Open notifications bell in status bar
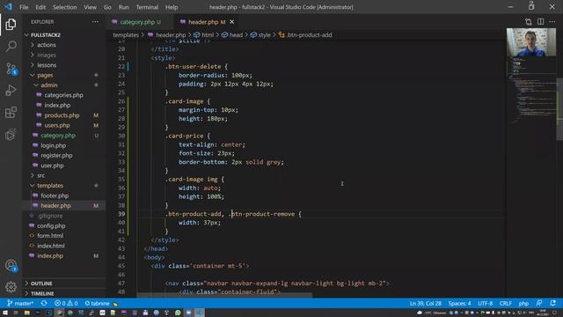Viewport: 563px width, 317px height. pyautogui.click(x=553, y=303)
